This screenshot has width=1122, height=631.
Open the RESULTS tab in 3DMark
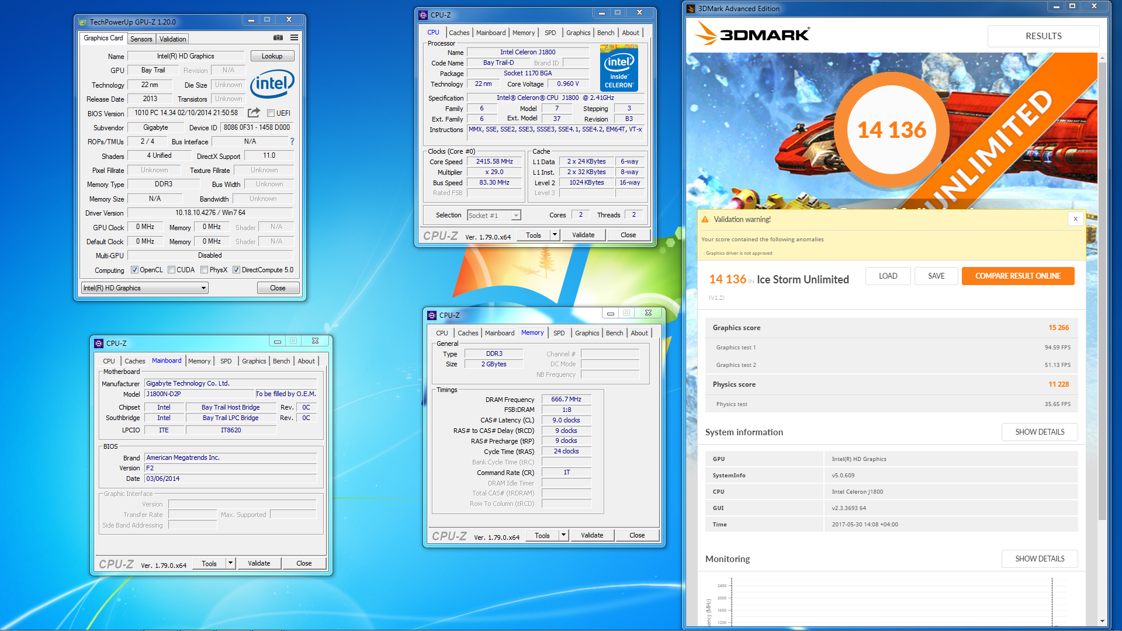[1043, 36]
